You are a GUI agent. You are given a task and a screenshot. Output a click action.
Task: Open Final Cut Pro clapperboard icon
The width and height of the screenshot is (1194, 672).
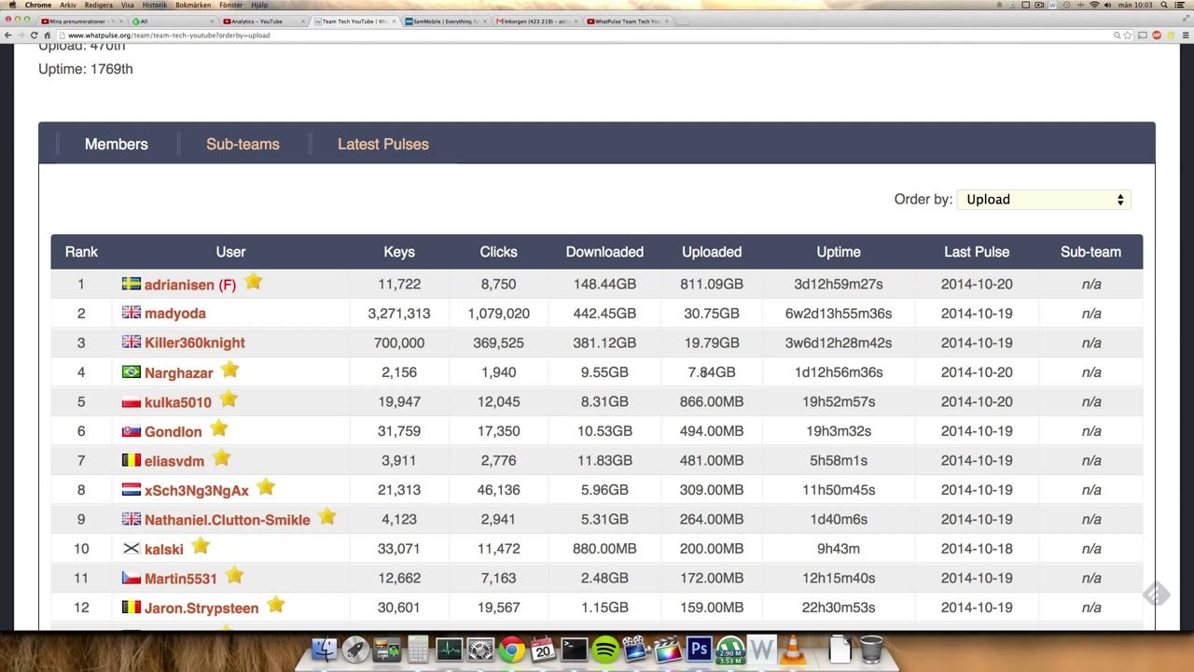668,649
